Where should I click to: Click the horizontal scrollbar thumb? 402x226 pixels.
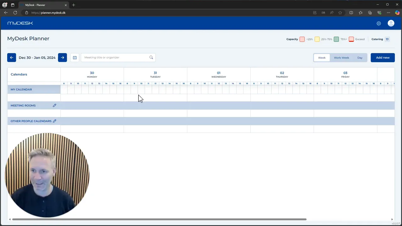pos(159,219)
